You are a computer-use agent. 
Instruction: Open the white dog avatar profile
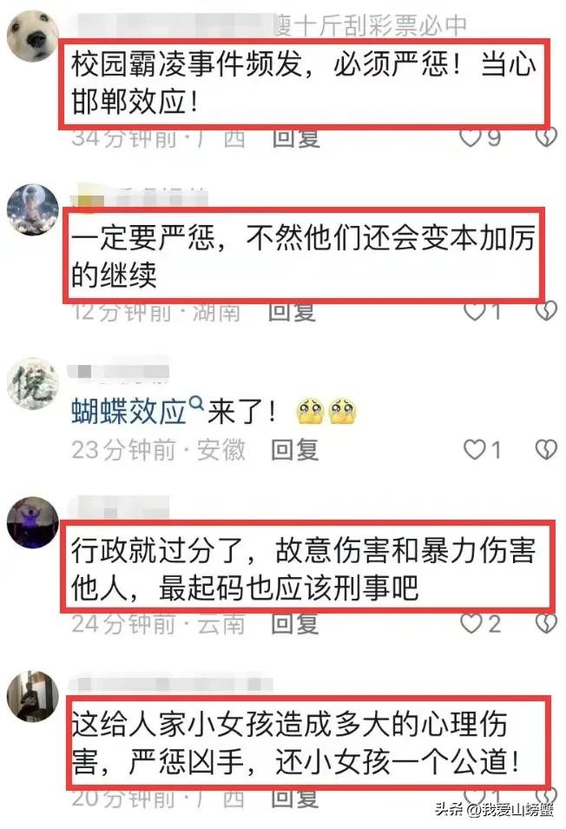(x=33, y=36)
